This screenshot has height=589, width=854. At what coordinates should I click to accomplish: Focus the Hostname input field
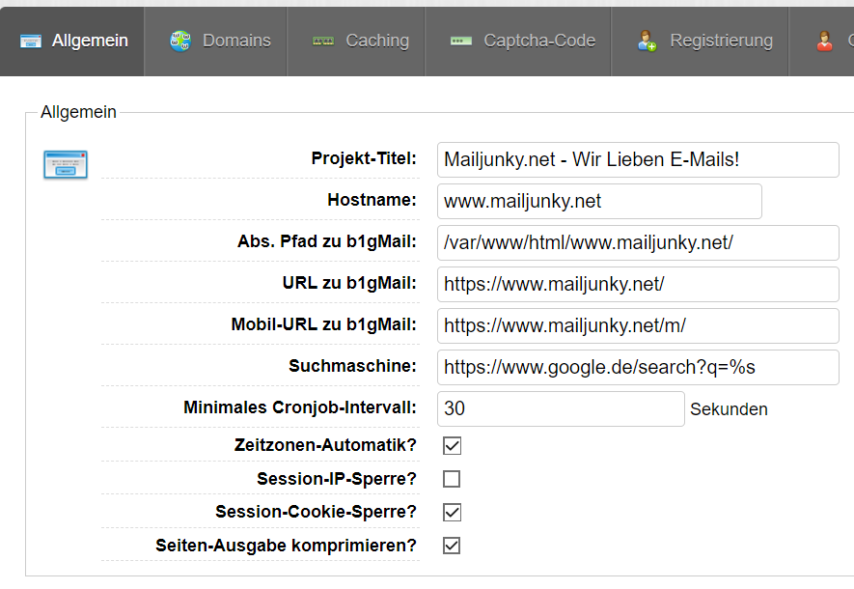pos(599,201)
